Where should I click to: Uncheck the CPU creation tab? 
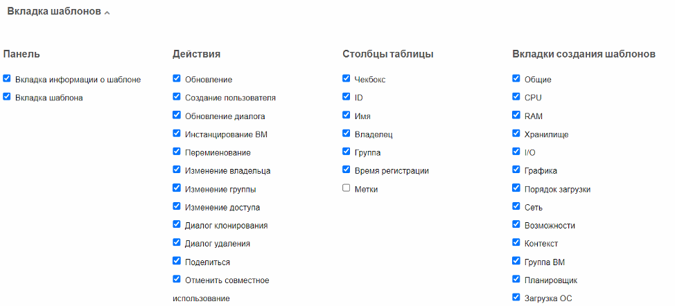[x=516, y=97]
